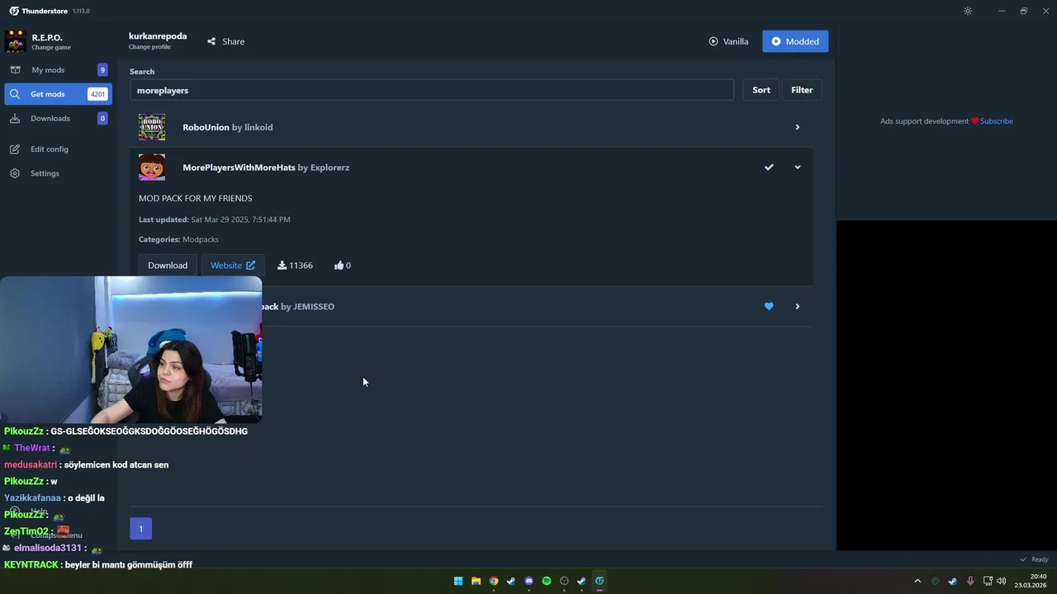This screenshot has width=1057, height=594.
Task: Click the installed checkmark on MorePlayersWithMoreHats
Action: click(x=769, y=167)
